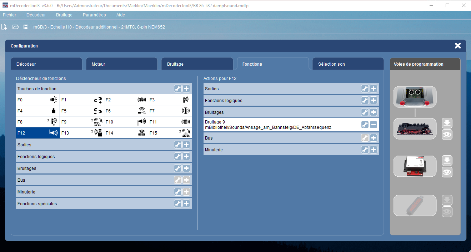Switch to the Décodeur tab
This screenshot has height=252, width=471.
click(x=46, y=64)
